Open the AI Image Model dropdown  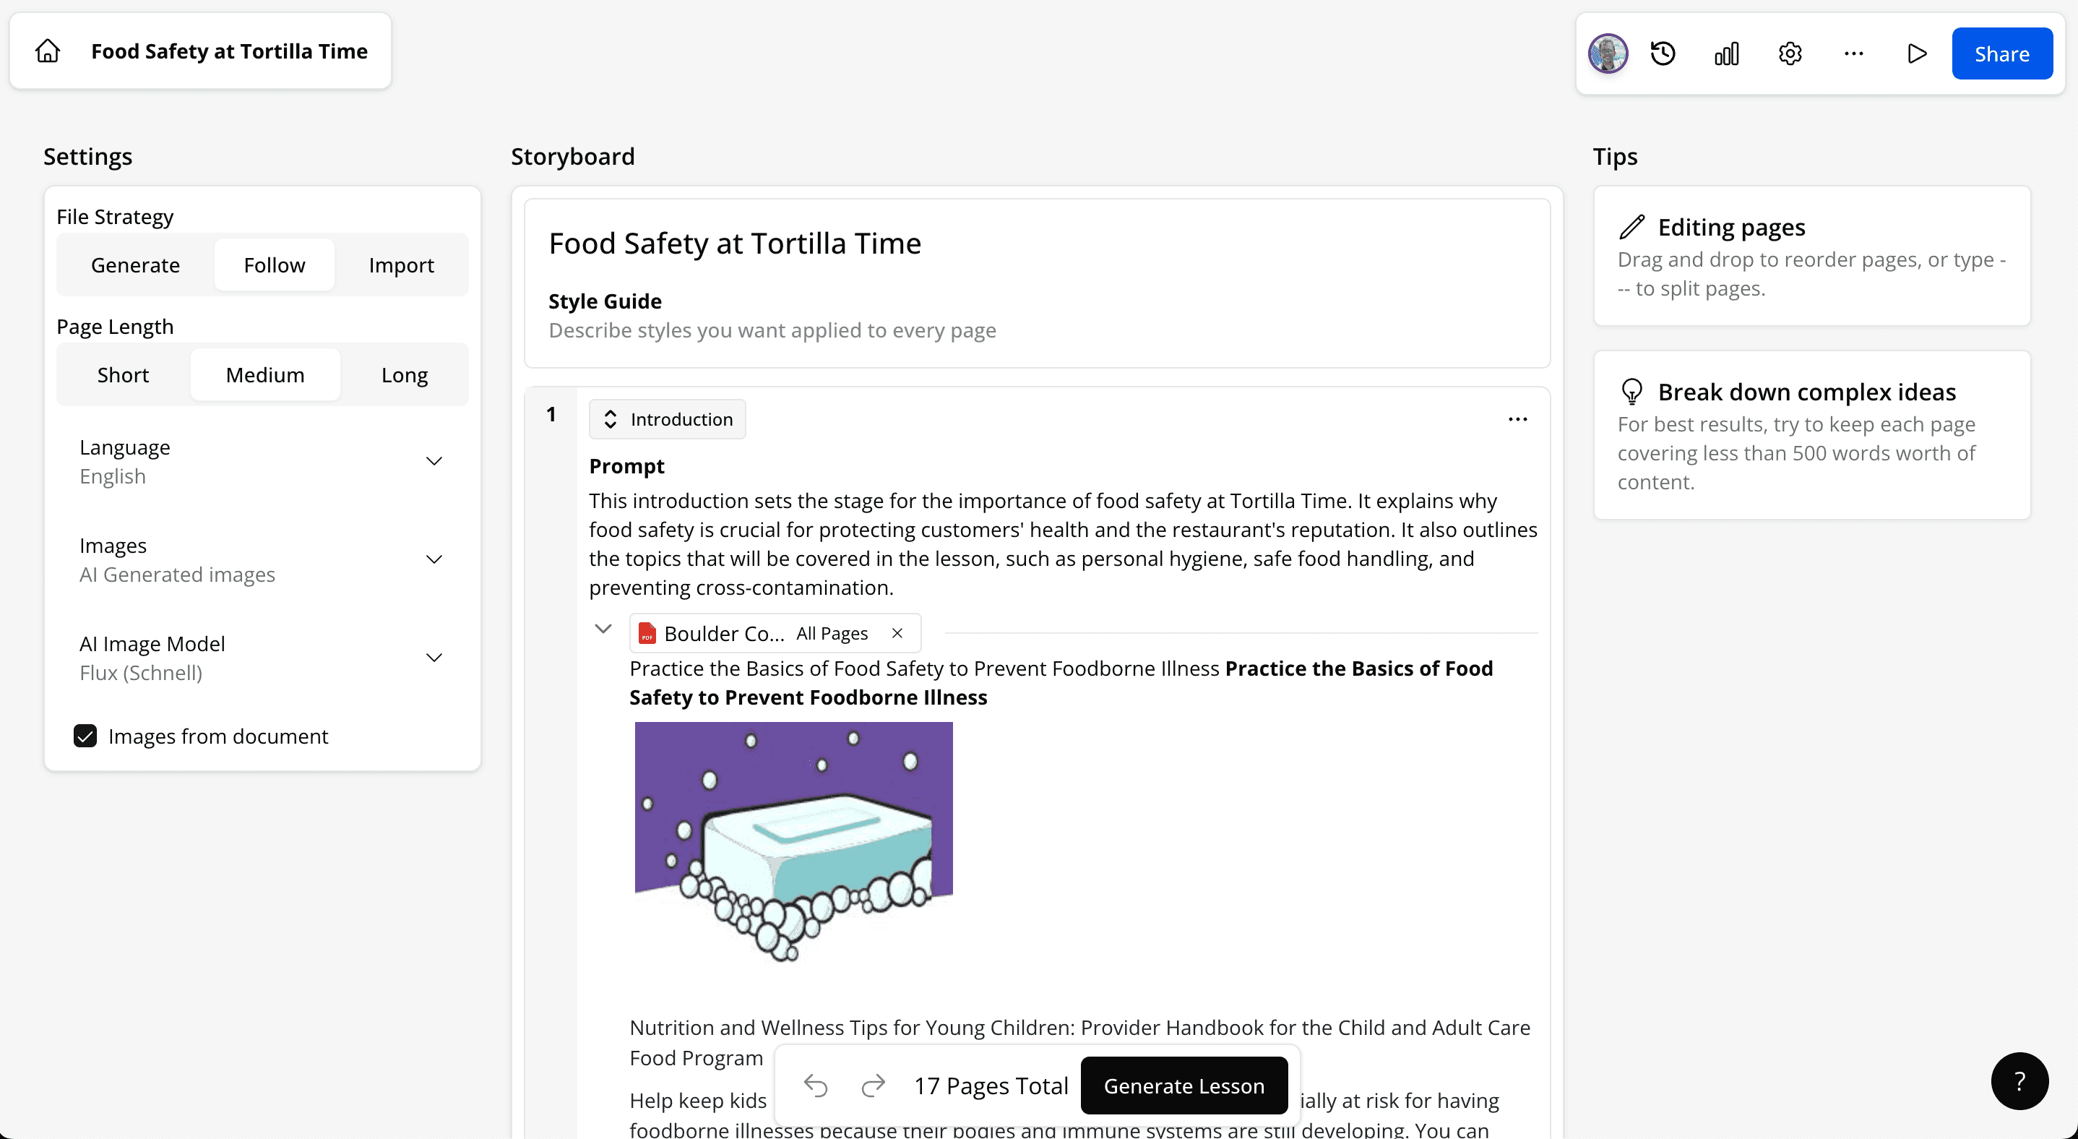tap(434, 657)
